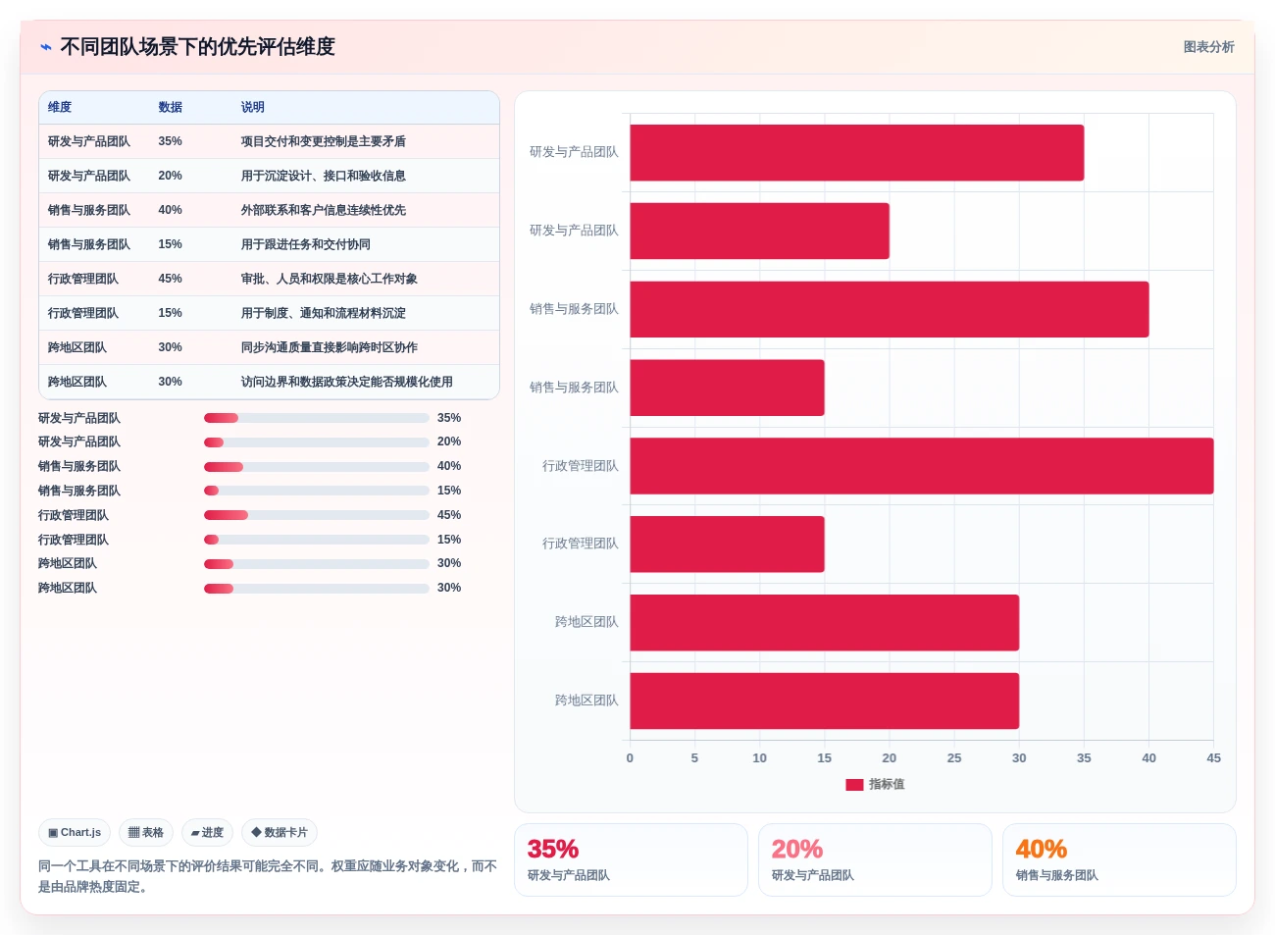Click the red 指标值 legend swatch
The width and height of the screenshot is (1275, 935).
pyautogui.click(x=854, y=785)
